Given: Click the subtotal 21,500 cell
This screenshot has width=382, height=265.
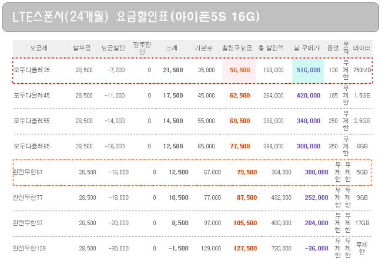Looking at the screenshot, I should [x=173, y=70].
